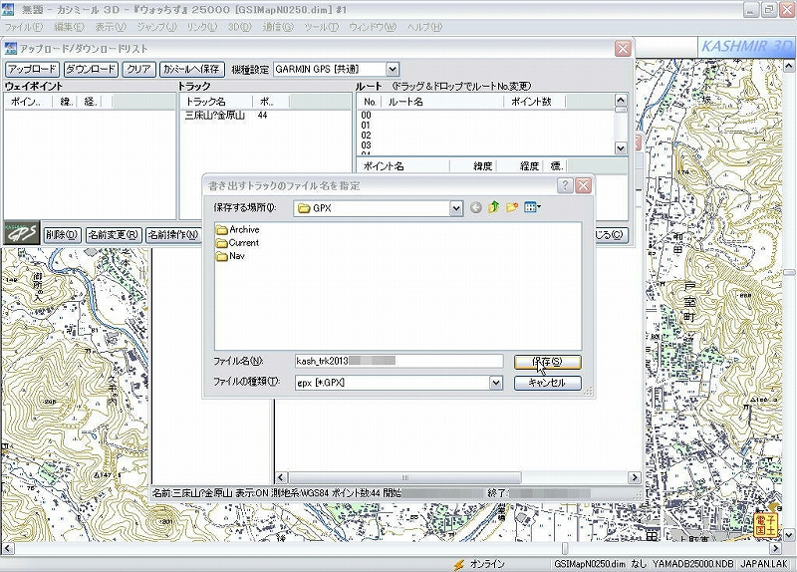Open the ファイル(F) menu
This screenshot has height=572, width=797.
coord(23,27)
